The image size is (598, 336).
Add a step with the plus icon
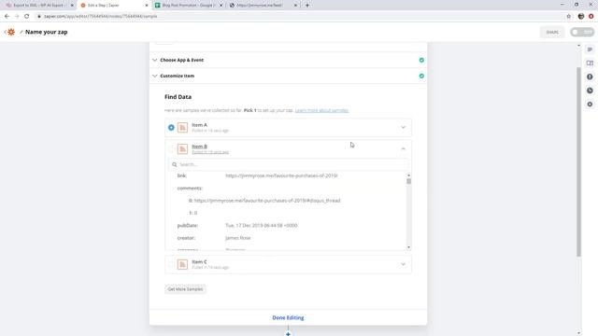288,334
